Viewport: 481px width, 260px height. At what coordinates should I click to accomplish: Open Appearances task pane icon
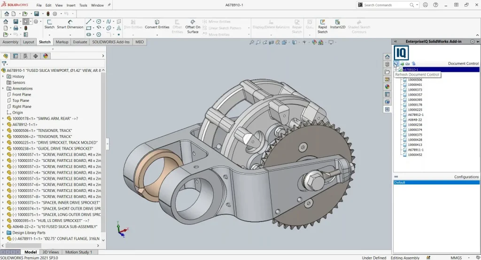click(x=388, y=87)
